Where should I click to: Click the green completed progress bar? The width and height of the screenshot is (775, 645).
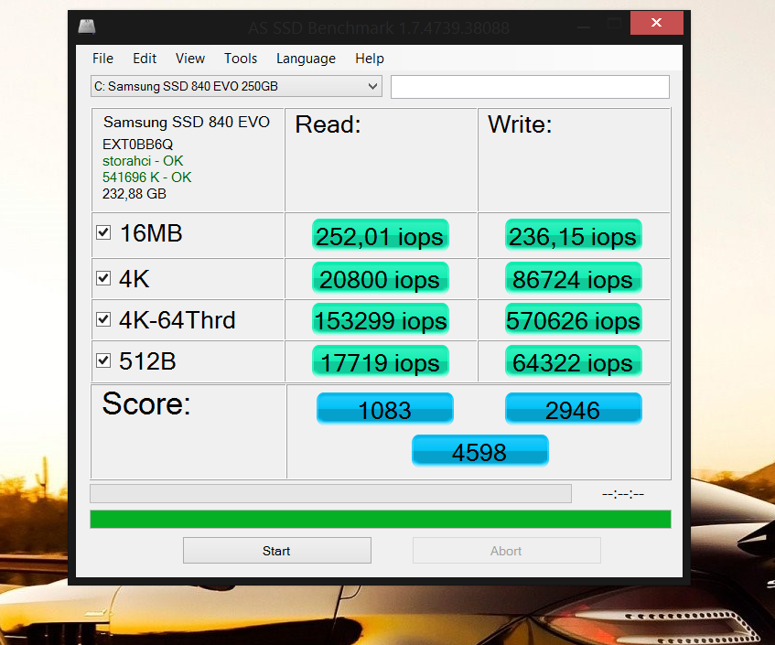(x=380, y=520)
